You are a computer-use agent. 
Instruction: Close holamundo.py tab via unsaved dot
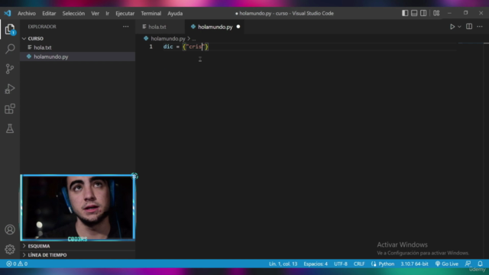(x=238, y=27)
